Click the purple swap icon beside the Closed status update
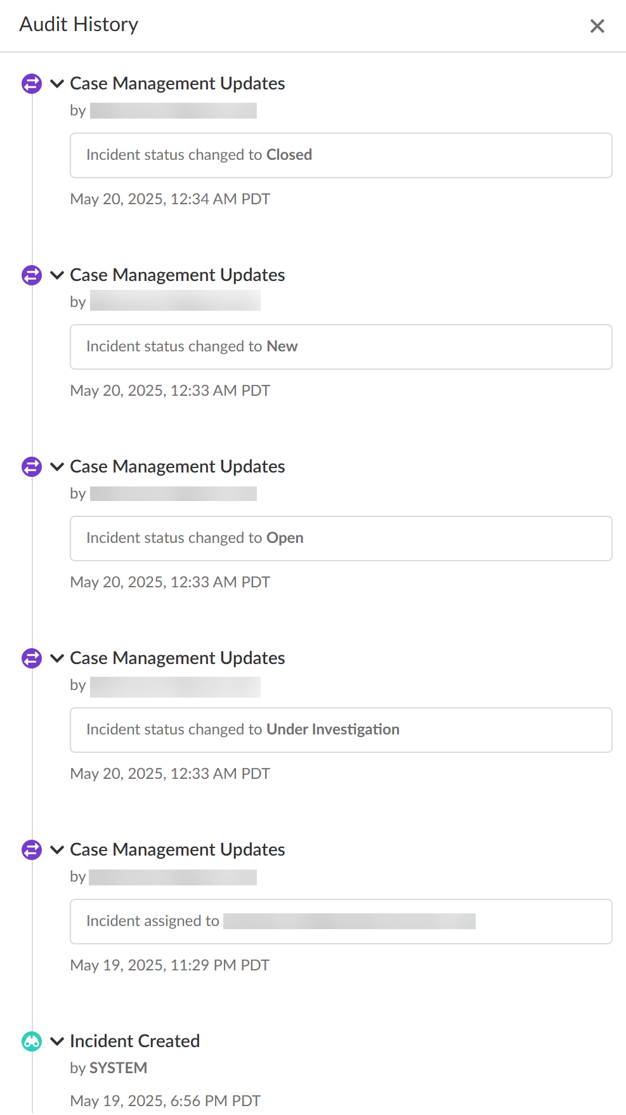This screenshot has height=1115, width=626. point(32,84)
